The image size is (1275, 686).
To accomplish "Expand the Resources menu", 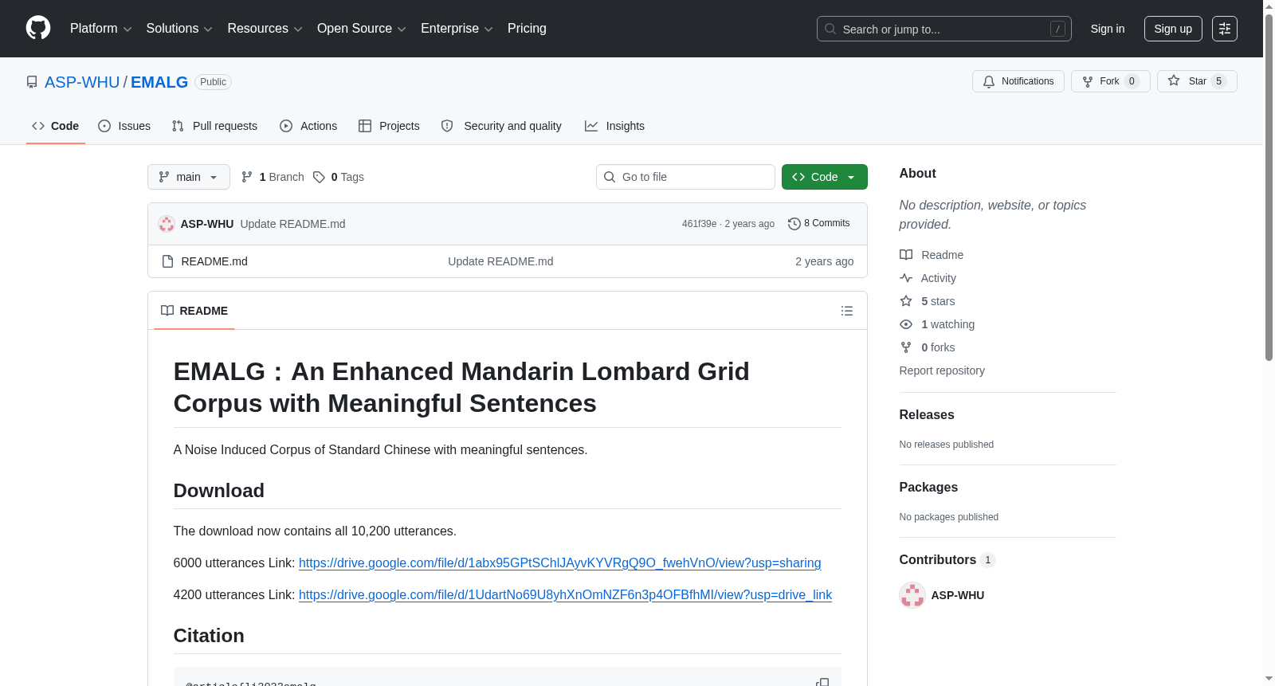I will pyautogui.click(x=265, y=29).
